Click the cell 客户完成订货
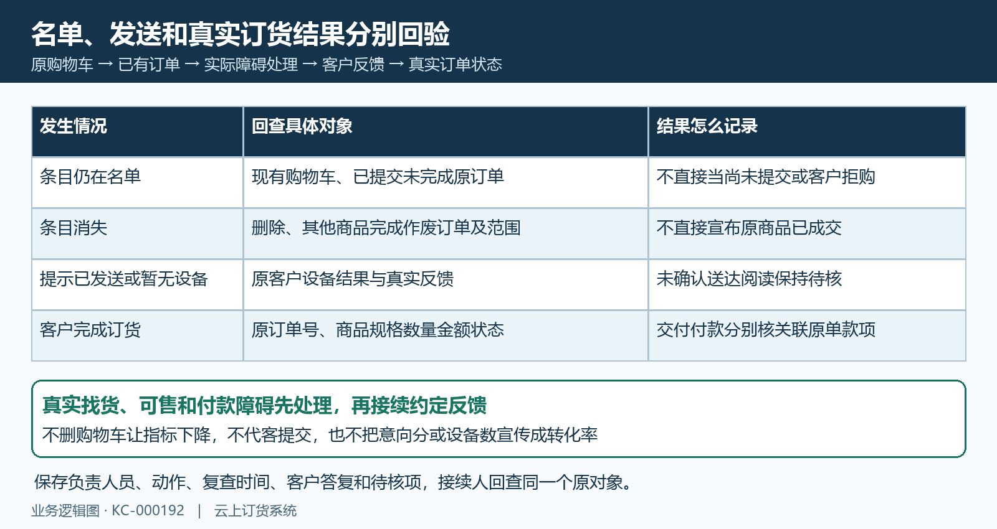The image size is (997, 529). [x=137, y=336]
